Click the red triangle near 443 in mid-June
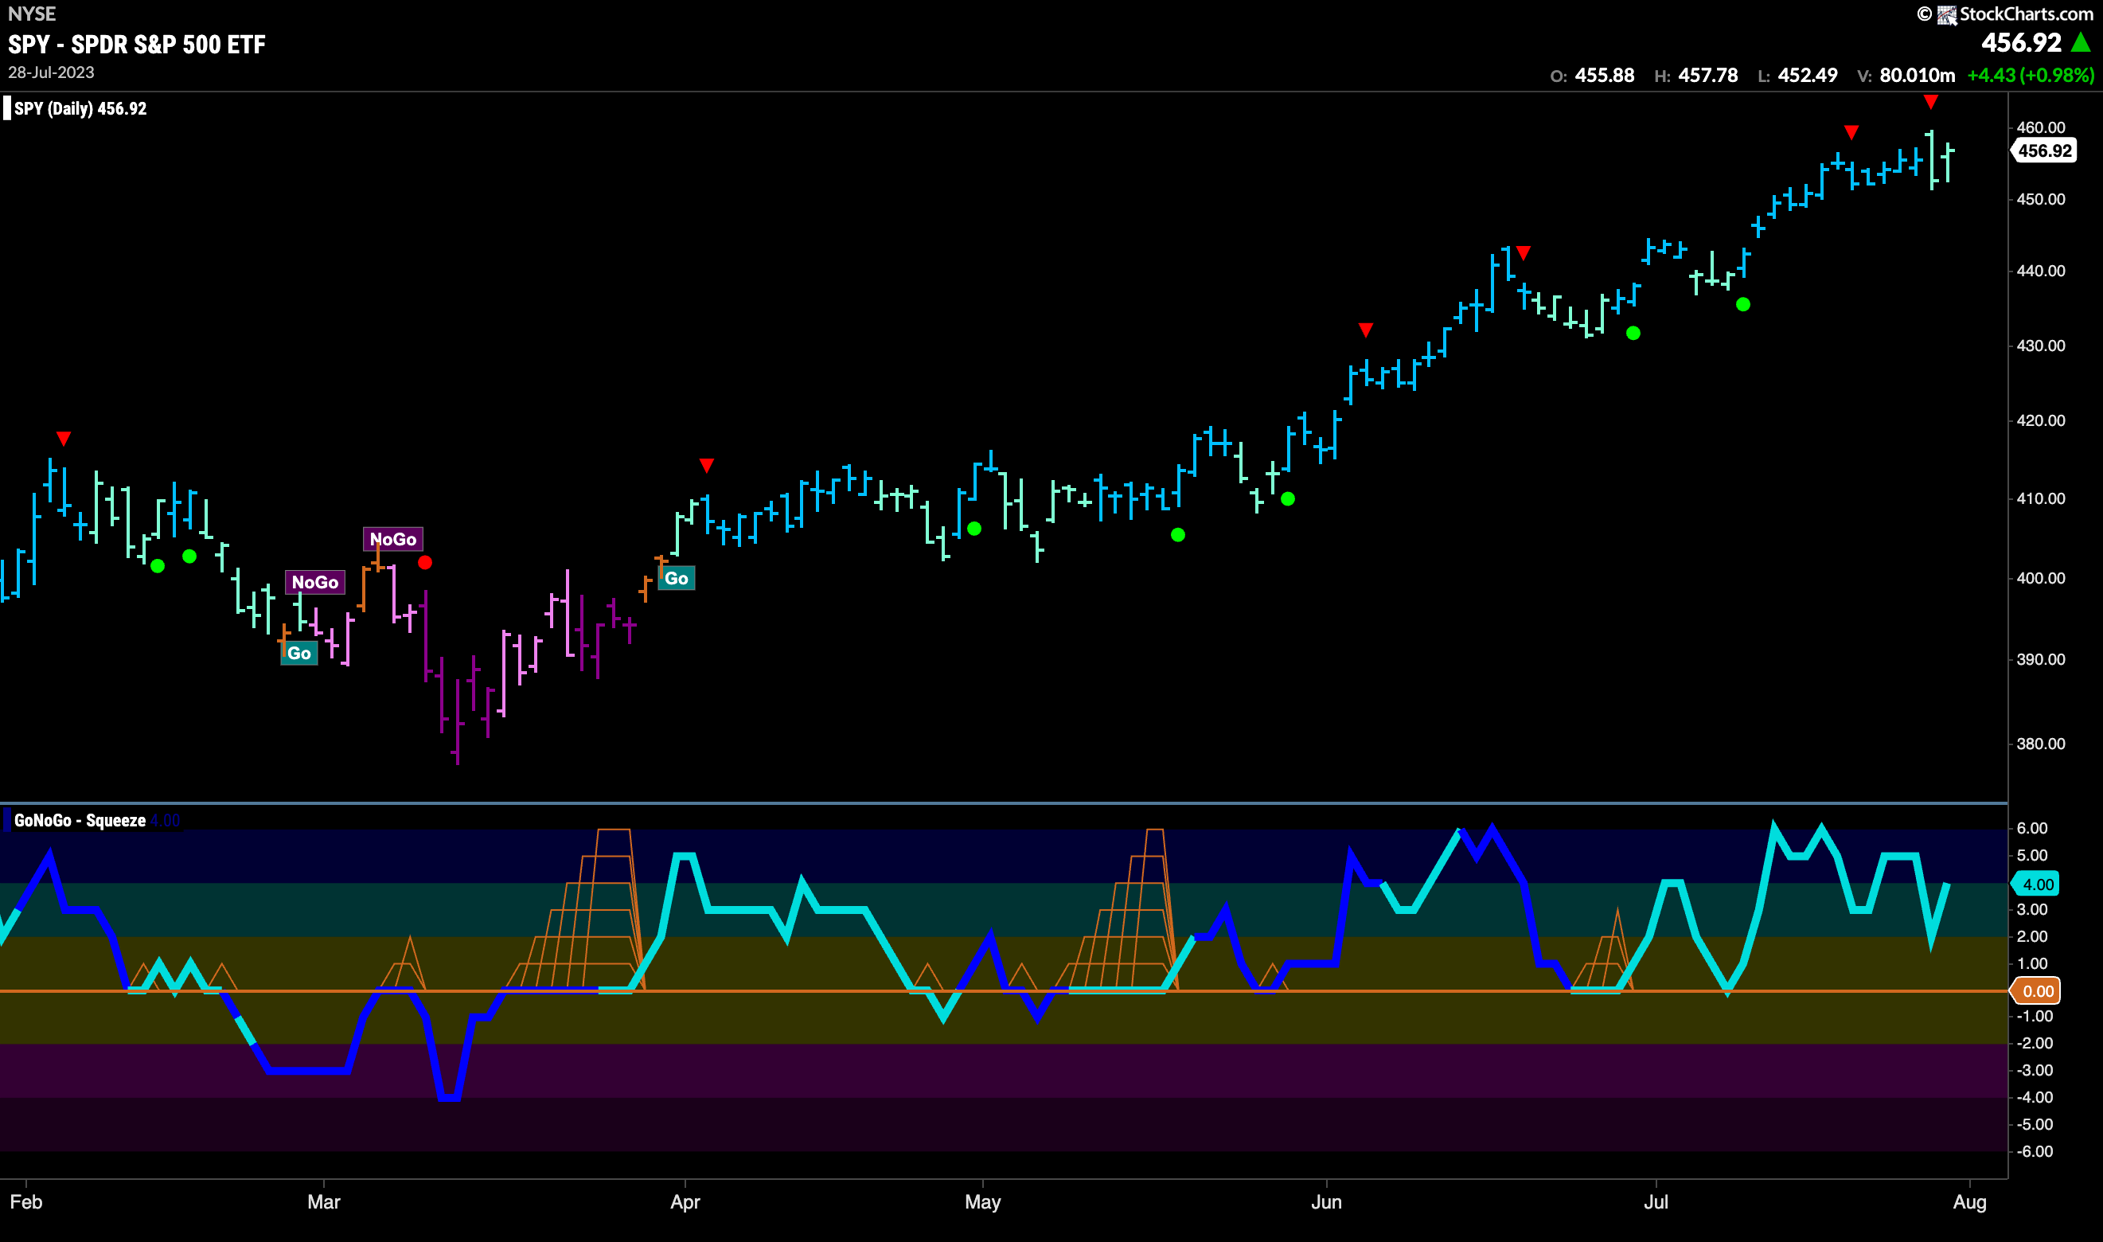Screen dimensions: 2103x1242 pos(1524,252)
